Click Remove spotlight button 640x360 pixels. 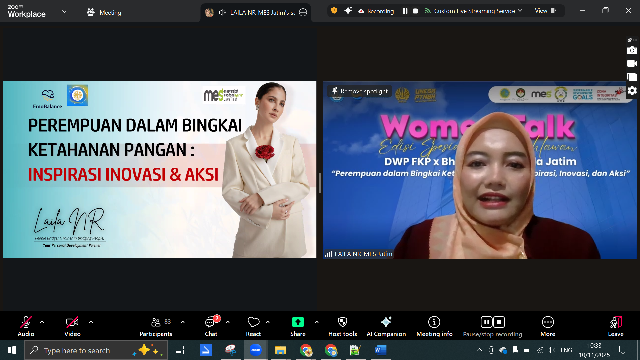(x=360, y=91)
